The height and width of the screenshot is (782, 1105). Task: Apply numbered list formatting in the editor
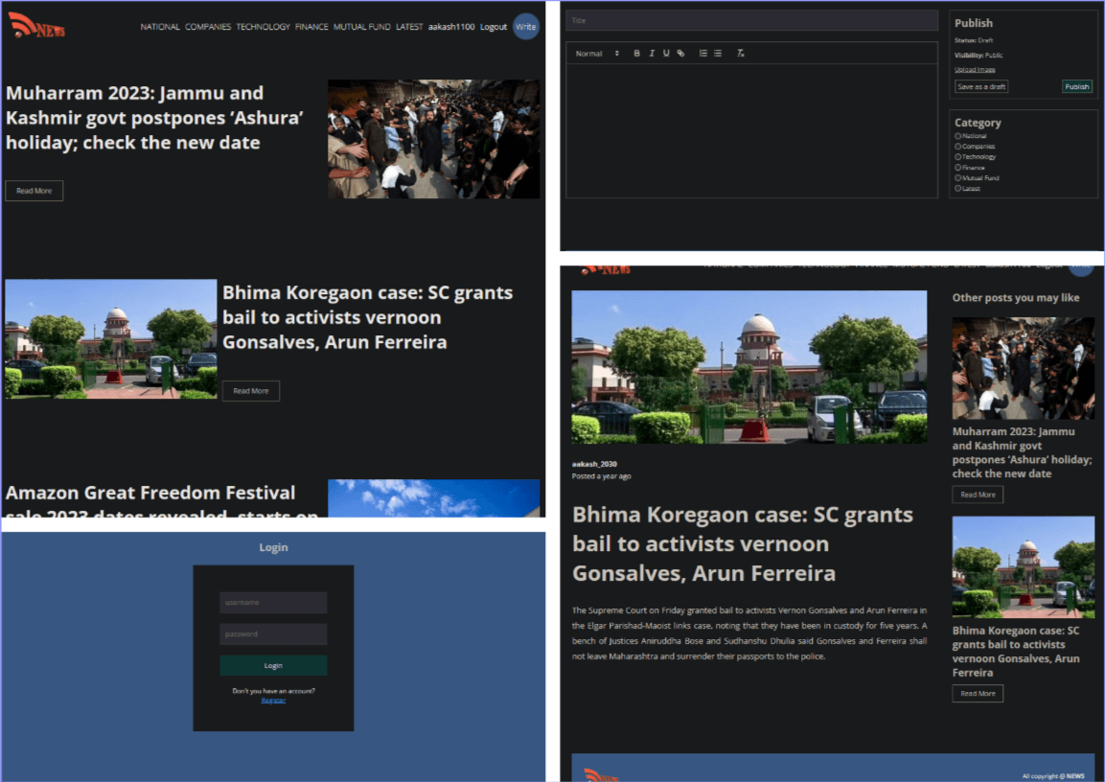point(702,54)
